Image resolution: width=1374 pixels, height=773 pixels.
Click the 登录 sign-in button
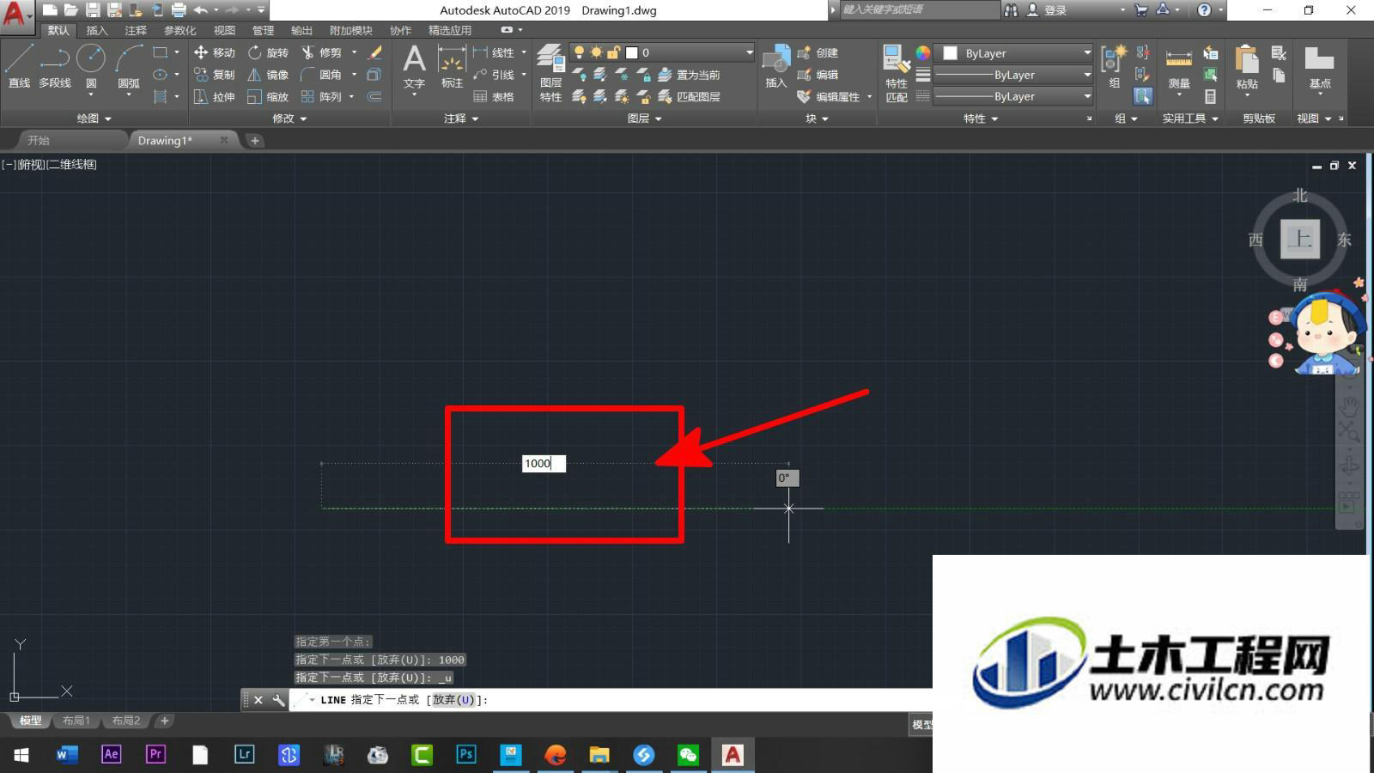(1048, 10)
